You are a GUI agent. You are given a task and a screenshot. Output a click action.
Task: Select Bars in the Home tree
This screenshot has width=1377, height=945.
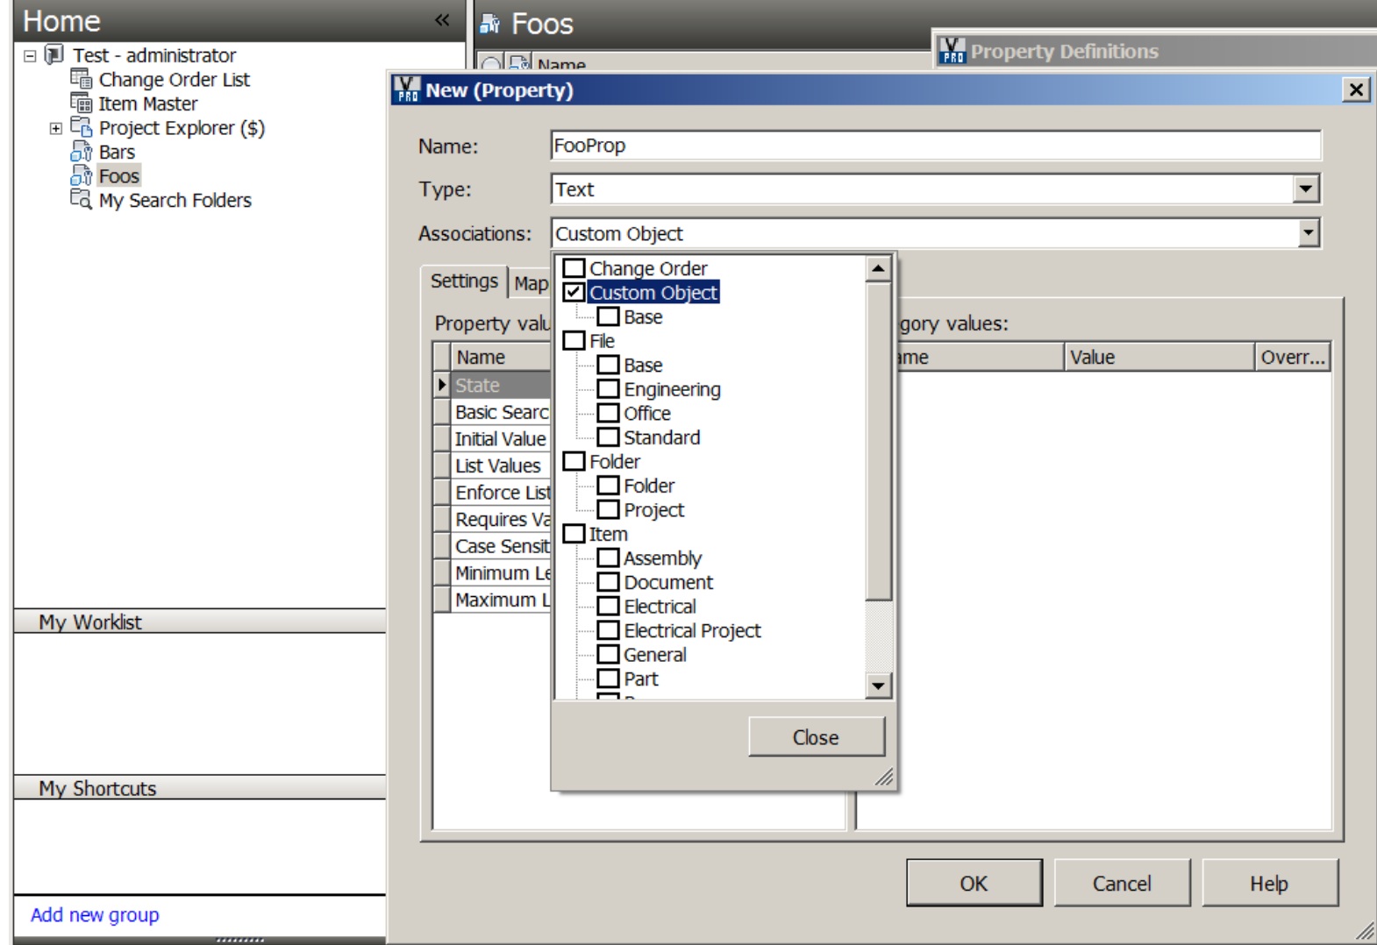tap(117, 153)
